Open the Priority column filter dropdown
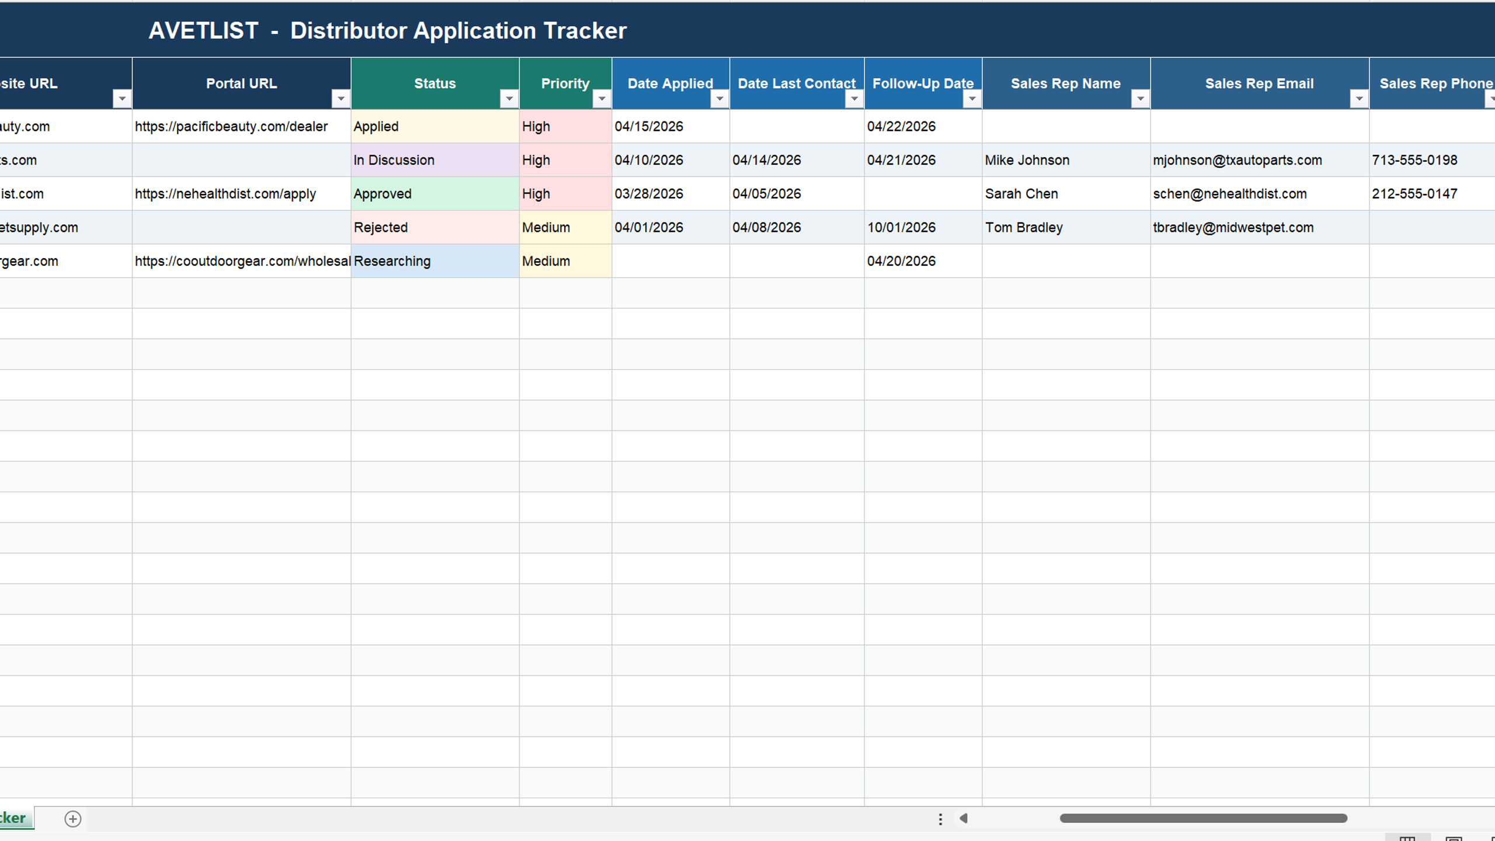 tap(602, 99)
